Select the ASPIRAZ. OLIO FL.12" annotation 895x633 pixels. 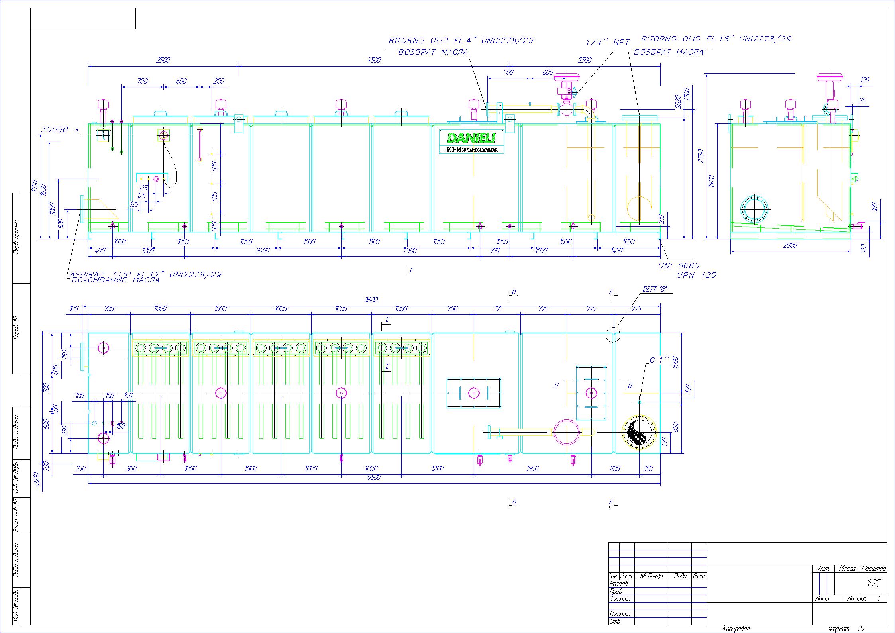click(146, 274)
